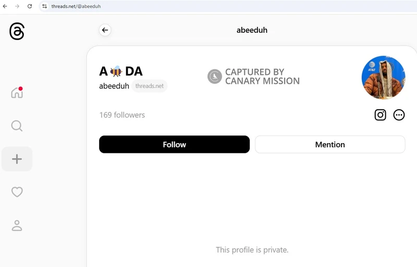Focus the address bar showing threads.net/@abeeduh

pos(229,6)
